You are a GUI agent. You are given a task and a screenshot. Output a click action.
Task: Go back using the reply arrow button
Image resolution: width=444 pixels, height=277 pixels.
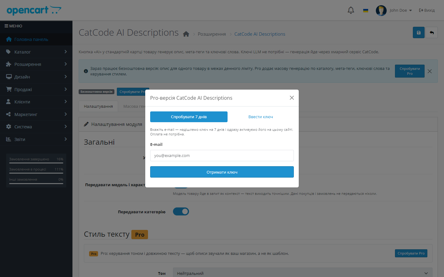click(x=432, y=33)
